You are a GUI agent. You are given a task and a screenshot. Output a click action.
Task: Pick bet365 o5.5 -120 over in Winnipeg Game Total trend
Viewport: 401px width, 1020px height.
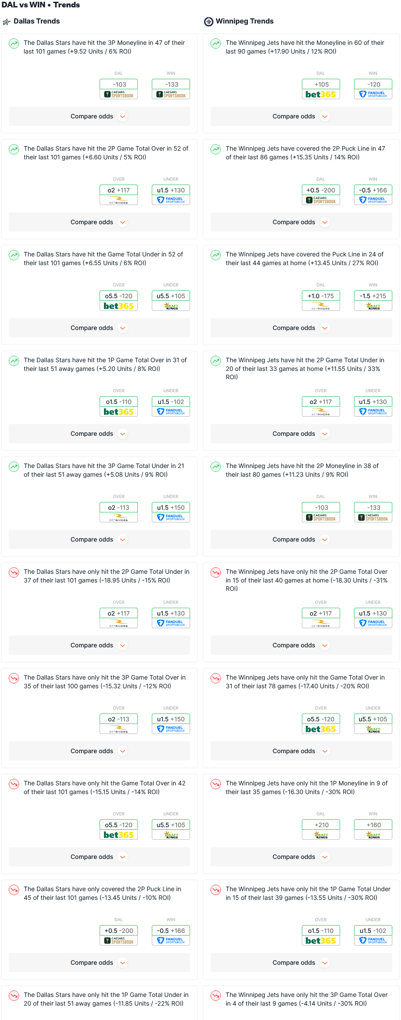tap(321, 724)
